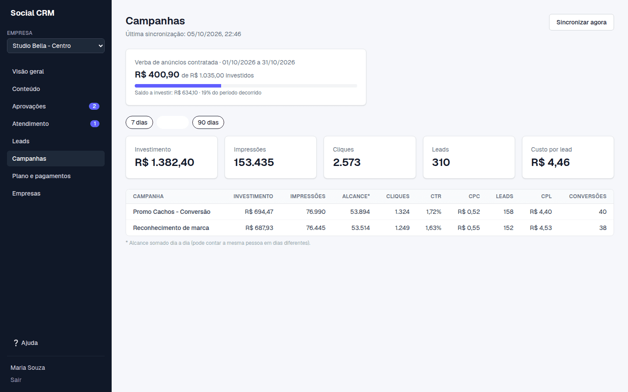Click the CTR column header
The height and width of the screenshot is (392, 628).
436,196
